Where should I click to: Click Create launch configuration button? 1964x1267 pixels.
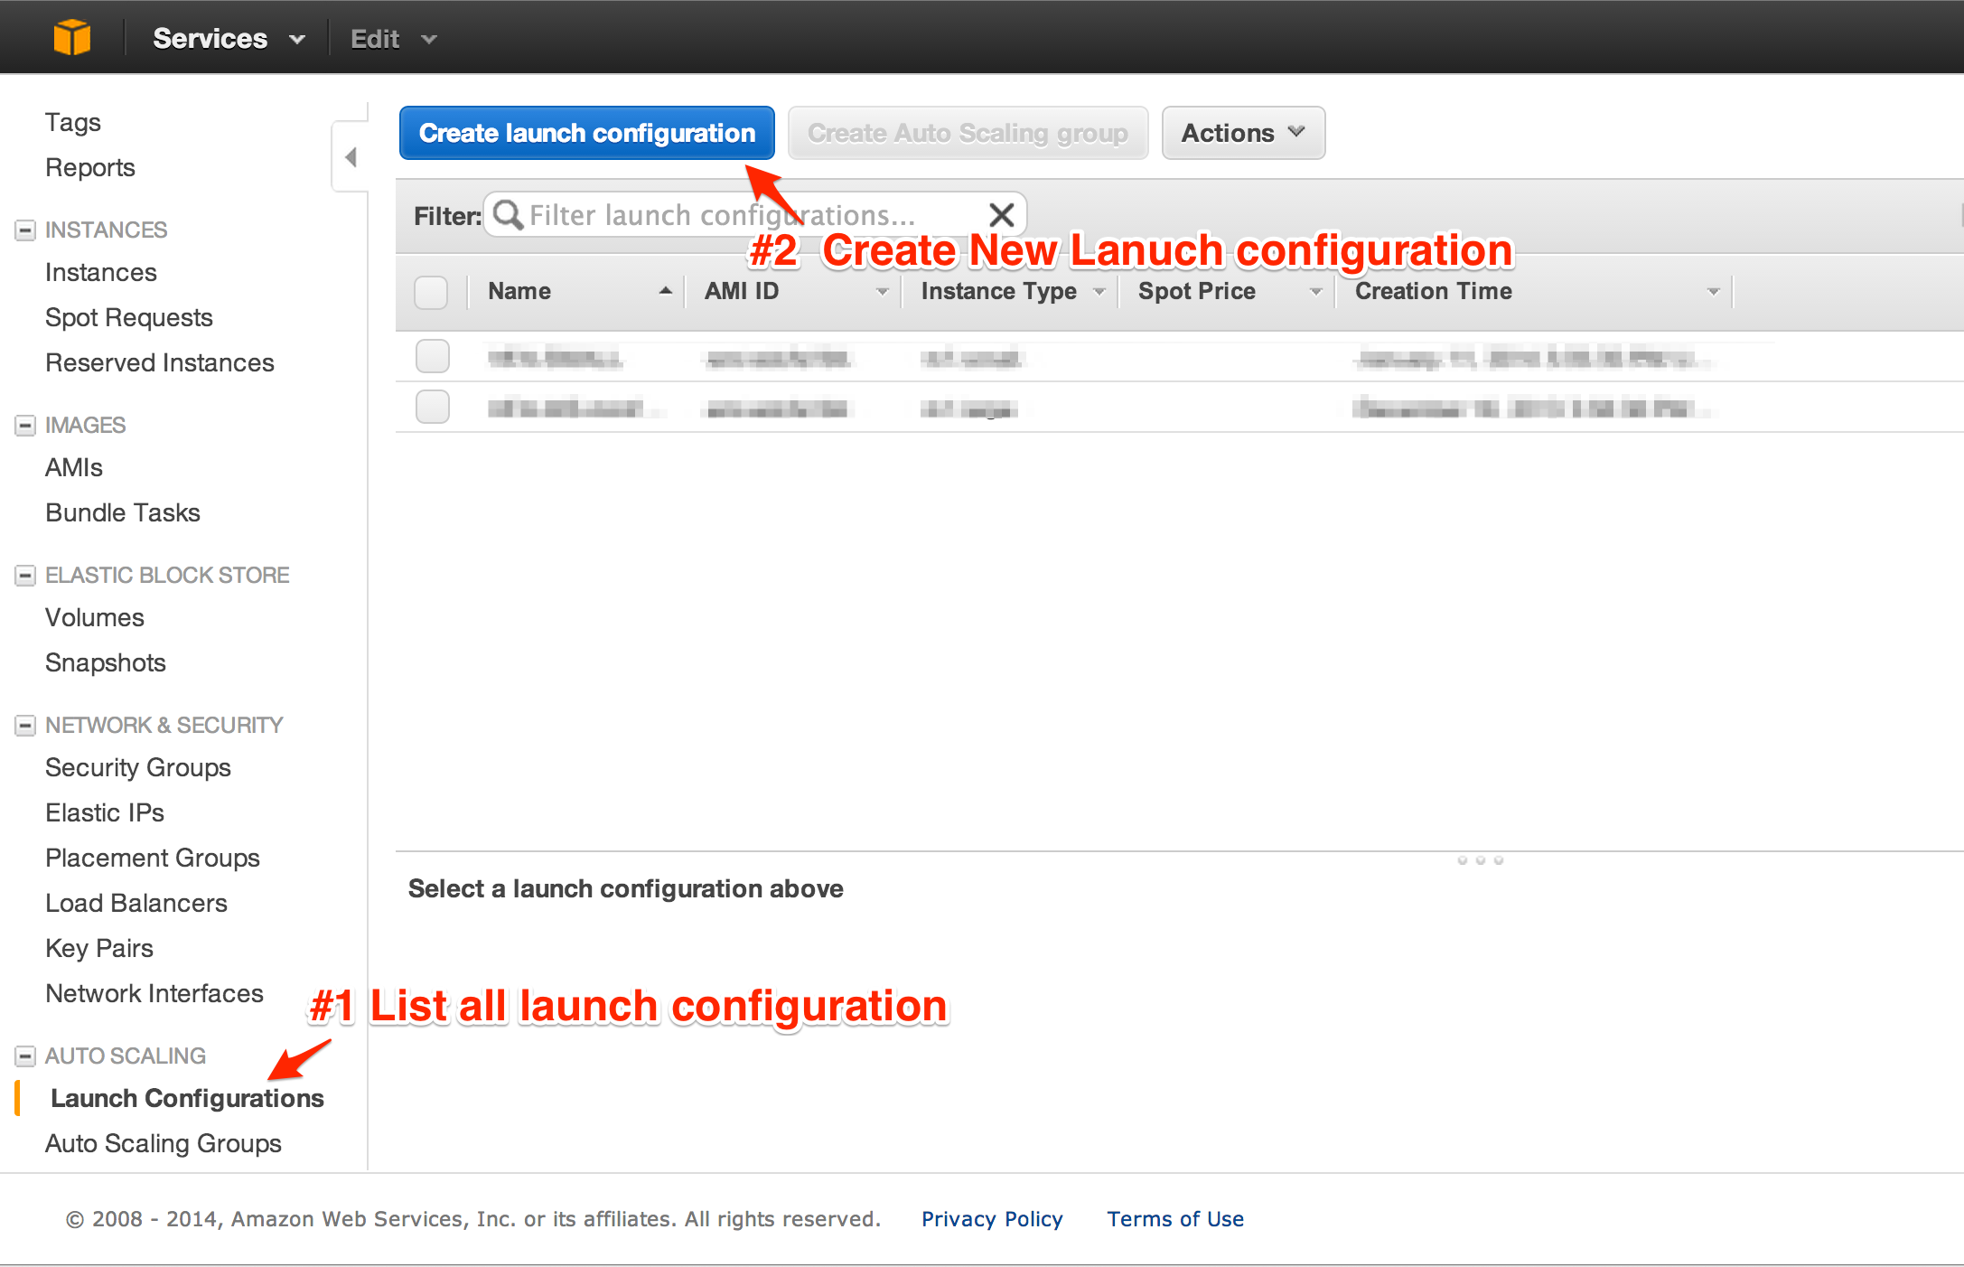tap(587, 133)
